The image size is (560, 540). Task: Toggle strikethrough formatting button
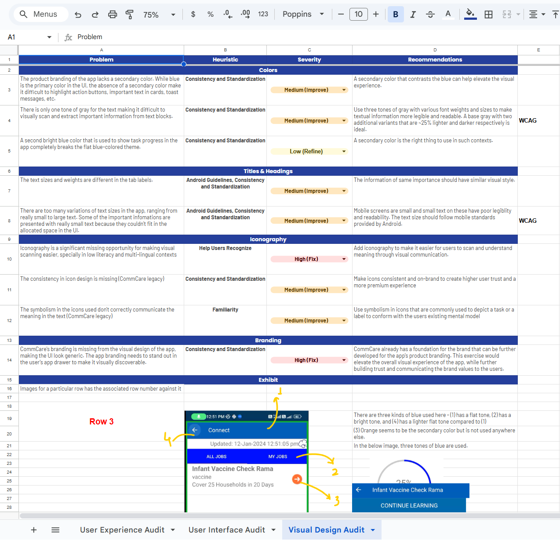tap(430, 14)
